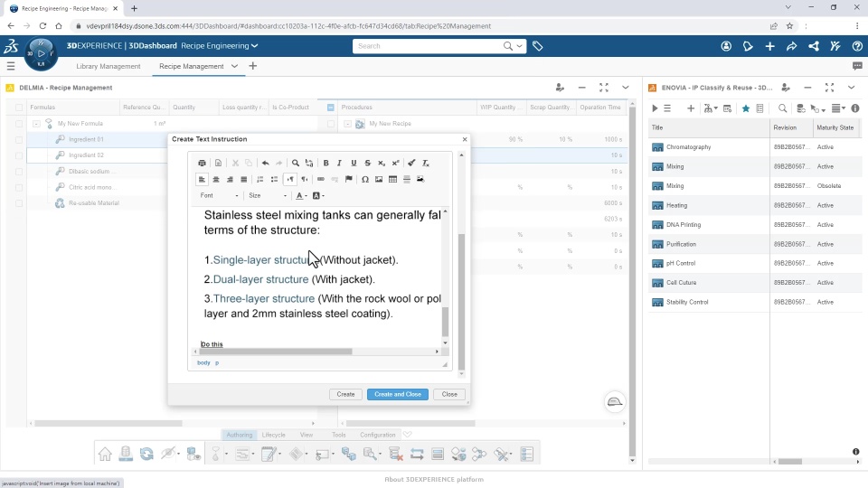868x488 pixels.
Task: Open the Font dropdown
Action: click(219, 196)
